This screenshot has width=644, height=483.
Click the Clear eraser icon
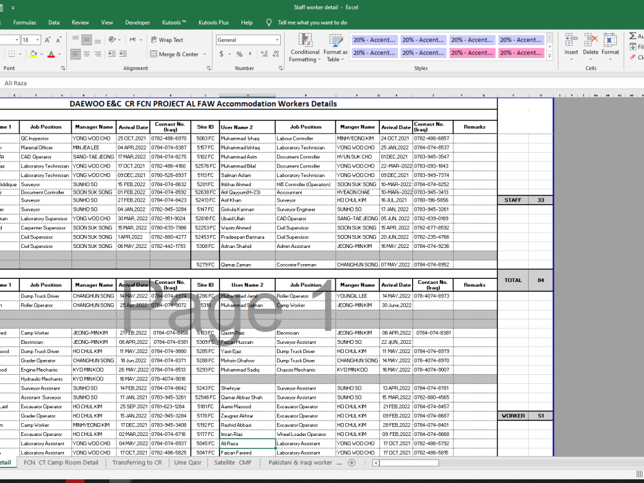[633, 57]
